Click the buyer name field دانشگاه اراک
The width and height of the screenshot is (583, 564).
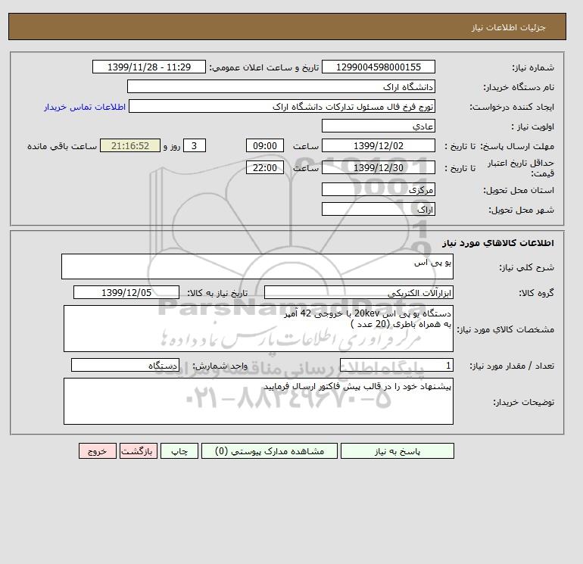[x=281, y=86]
